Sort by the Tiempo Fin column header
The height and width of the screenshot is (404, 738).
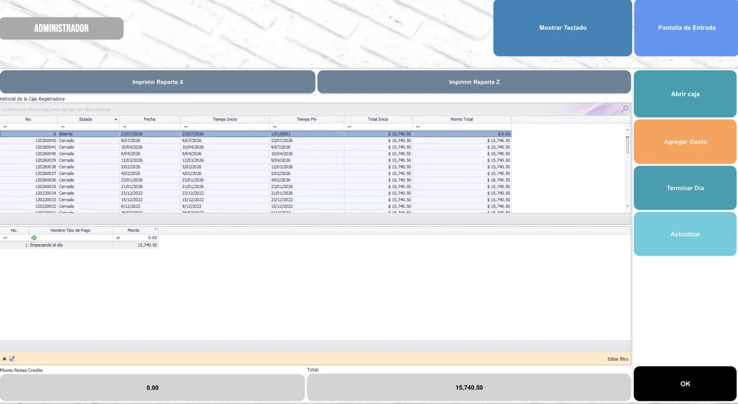[x=306, y=119]
